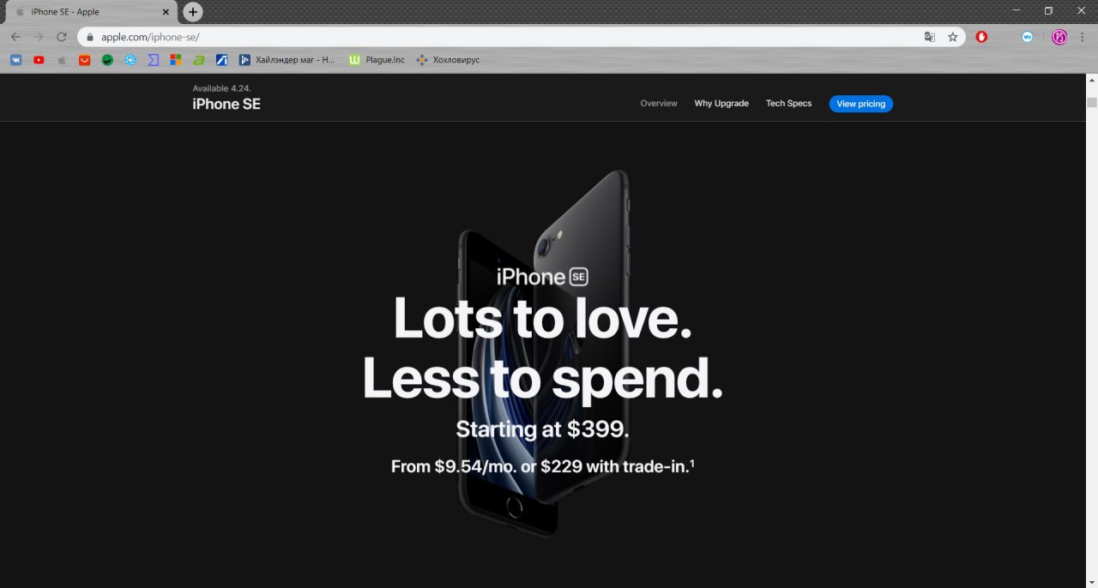Screen dimensions: 1098x588
Task: Open the Plague.Inc bookmark
Action: click(x=377, y=60)
